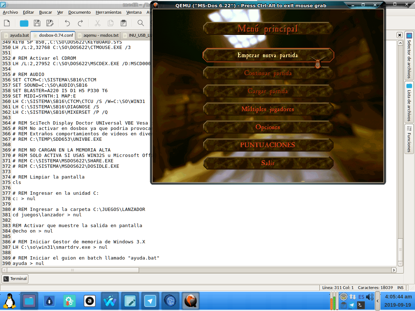Click the terminal prompt tray icon
The width and height of the screenshot is (415, 311).
point(360,305)
